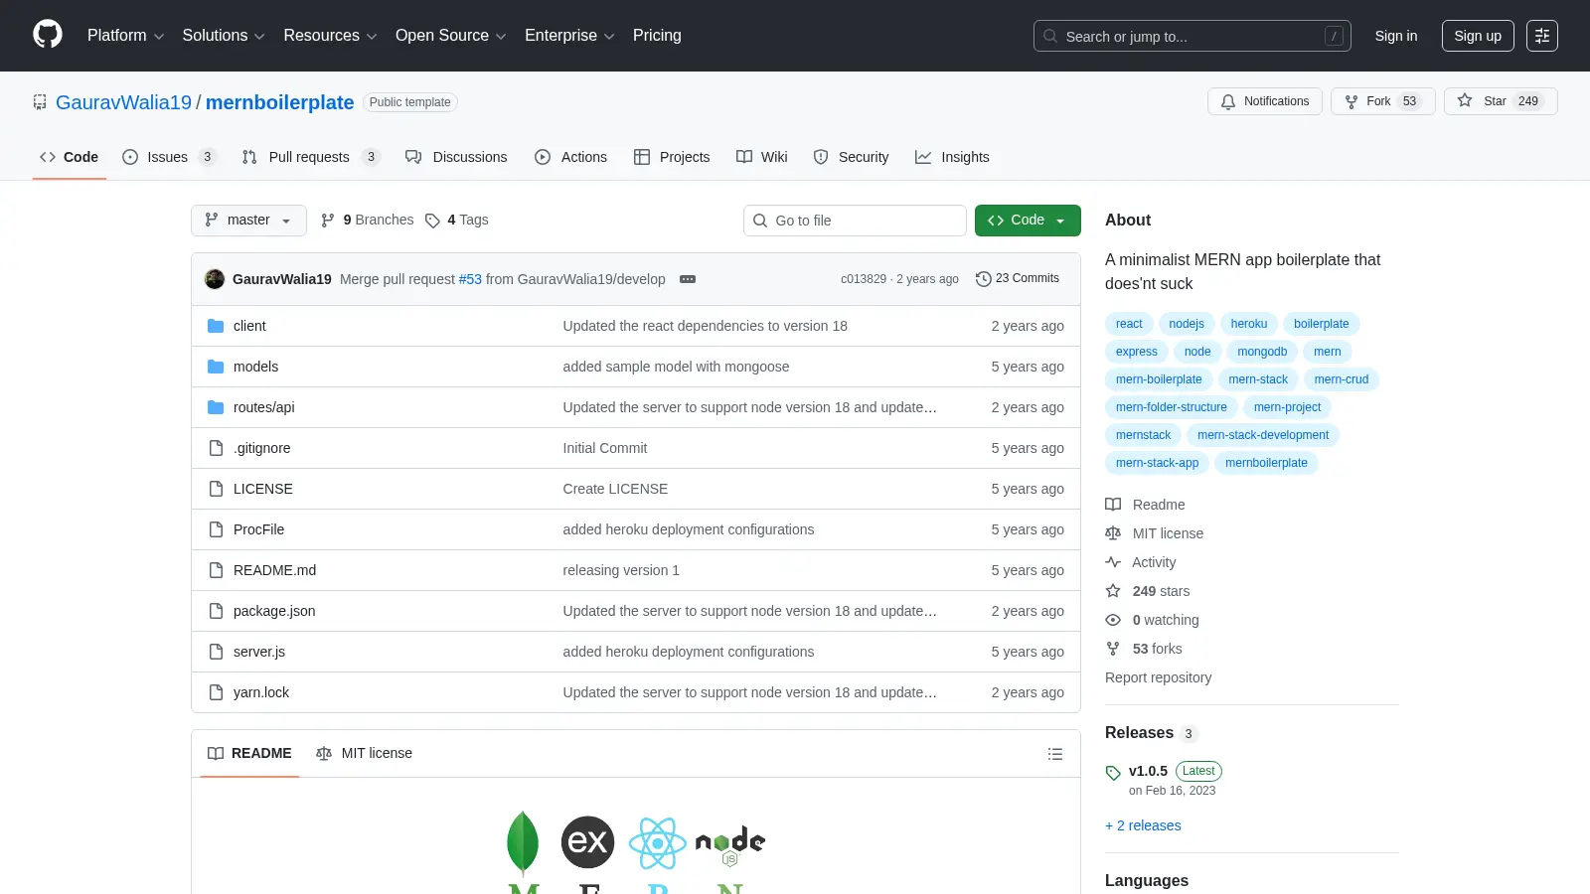The width and height of the screenshot is (1590, 894).
Task: Expand the Resources menu
Action: 330,36
